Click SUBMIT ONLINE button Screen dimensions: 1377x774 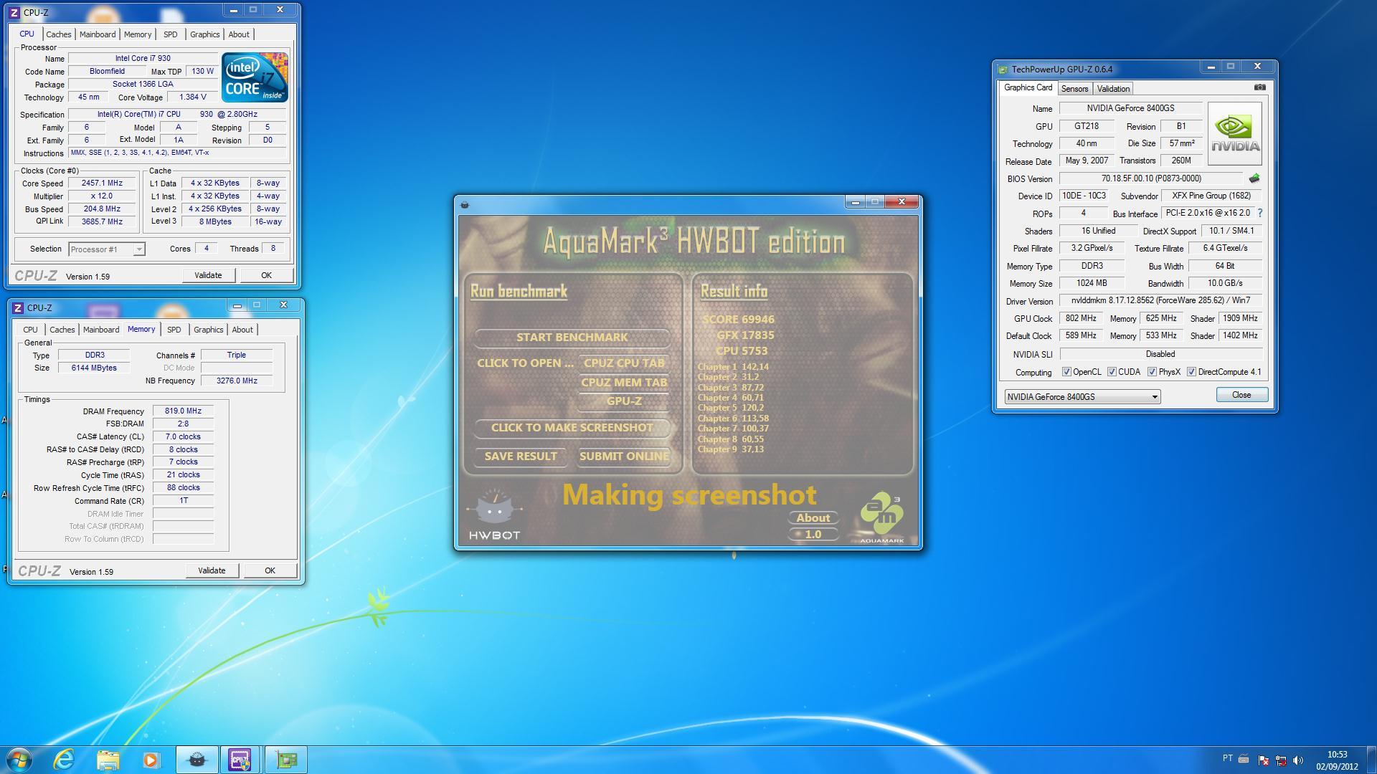coord(624,456)
